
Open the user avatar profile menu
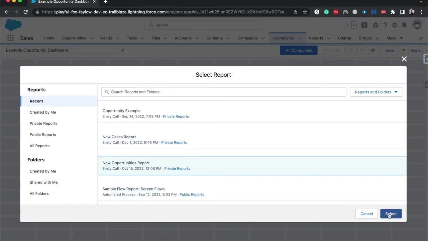point(417,25)
